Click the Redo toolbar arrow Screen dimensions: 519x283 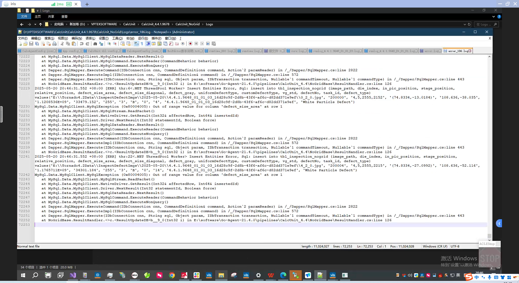pyautogui.click(x=87, y=44)
